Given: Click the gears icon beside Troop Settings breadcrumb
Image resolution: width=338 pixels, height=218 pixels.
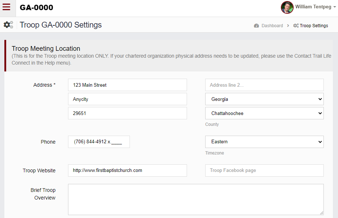Looking at the screenshot, I should (296, 26).
